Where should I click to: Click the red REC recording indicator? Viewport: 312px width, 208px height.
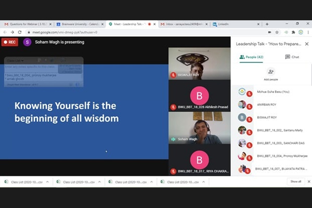(10, 42)
